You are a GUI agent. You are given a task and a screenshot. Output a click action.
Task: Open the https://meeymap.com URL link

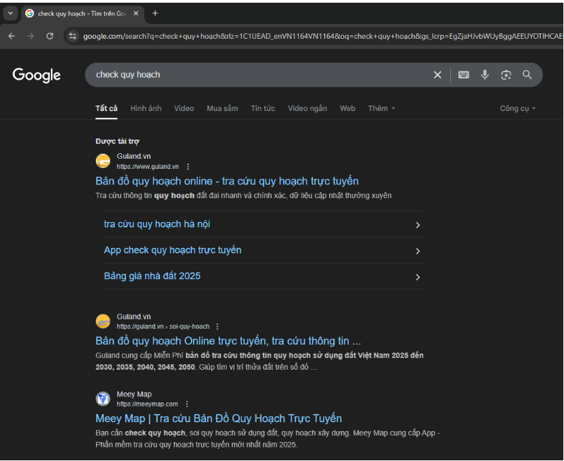pos(147,404)
